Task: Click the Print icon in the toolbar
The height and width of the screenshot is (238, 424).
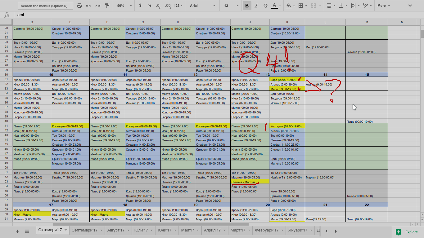Action: pyautogui.click(x=79, y=6)
